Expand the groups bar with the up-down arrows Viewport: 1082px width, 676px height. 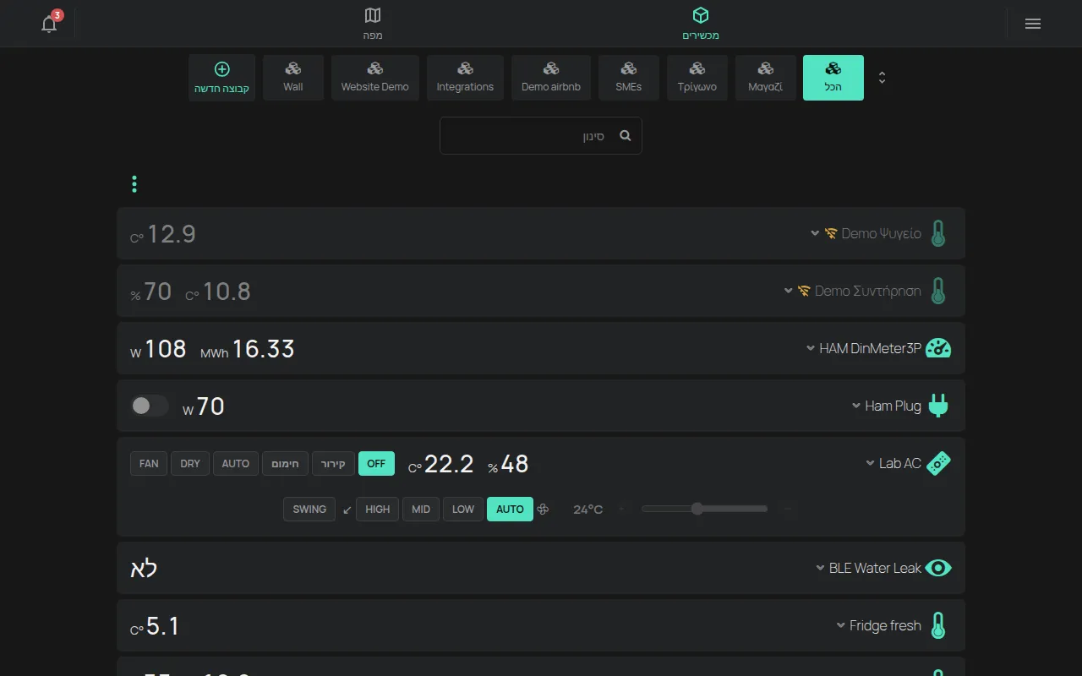[882, 78]
